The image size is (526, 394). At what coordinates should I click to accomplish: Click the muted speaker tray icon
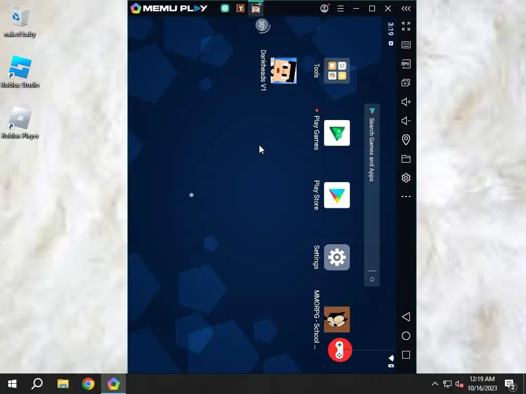pos(459,384)
